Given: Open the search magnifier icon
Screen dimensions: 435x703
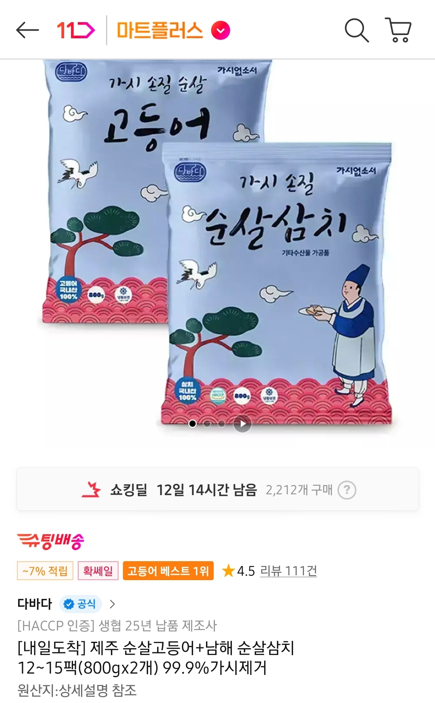Looking at the screenshot, I should tap(357, 30).
